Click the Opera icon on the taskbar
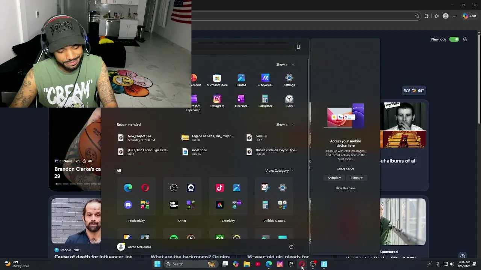The height and width of the screenshot is (270, 481). click(x=302, y=264)
